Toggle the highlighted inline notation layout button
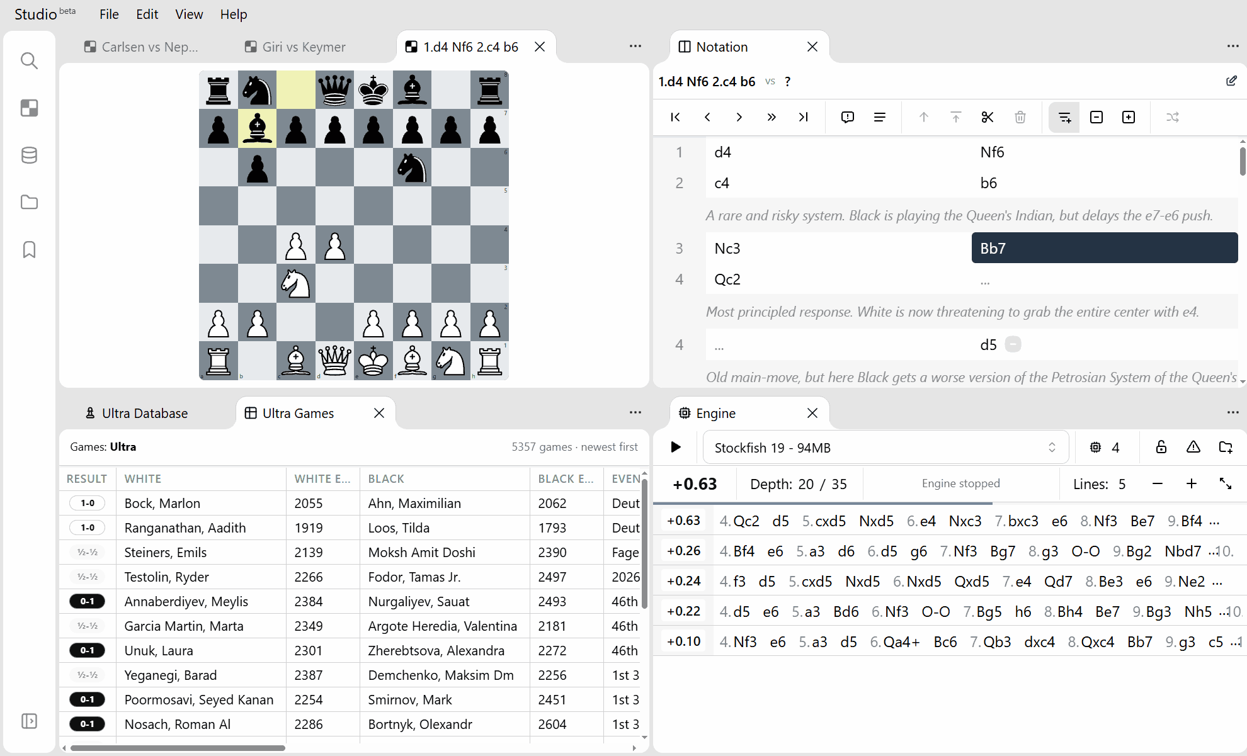 [1064, 117]
